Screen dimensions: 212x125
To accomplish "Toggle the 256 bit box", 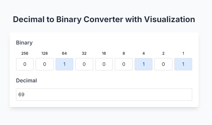I will coord(25,64).
